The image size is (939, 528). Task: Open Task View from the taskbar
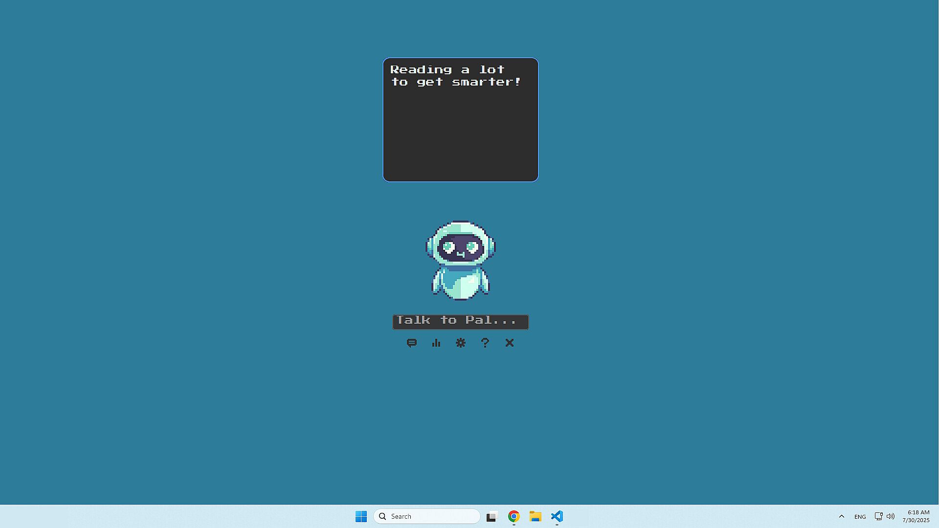pos(492,516)
